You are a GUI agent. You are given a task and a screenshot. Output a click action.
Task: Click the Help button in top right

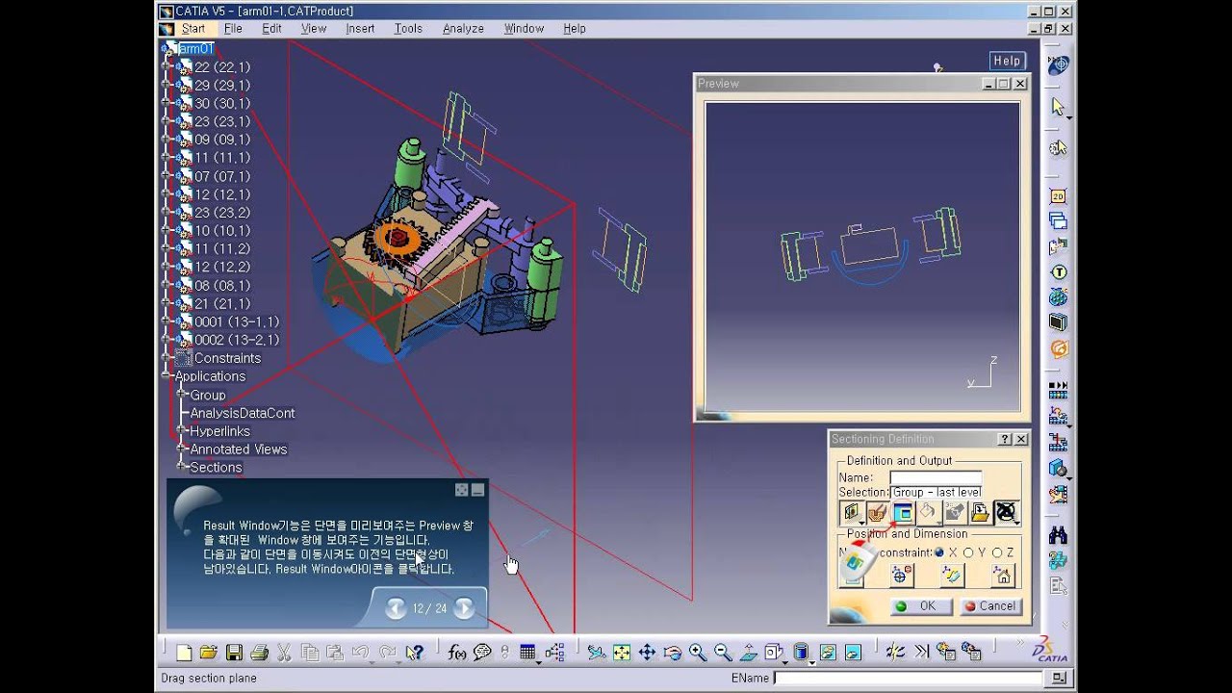pyautogui.click(x=1007, y=61)
